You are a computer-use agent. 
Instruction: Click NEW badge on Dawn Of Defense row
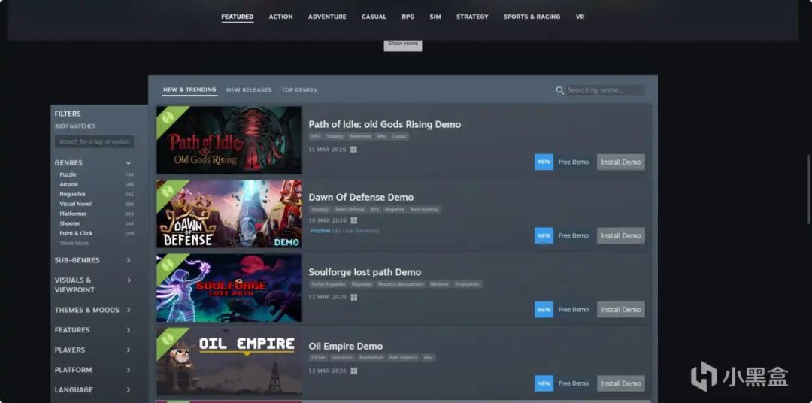(544, 235)
